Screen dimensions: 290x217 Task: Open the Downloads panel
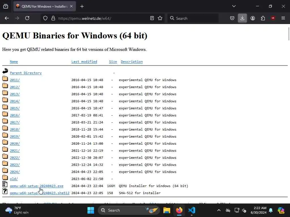coord(242,18)
